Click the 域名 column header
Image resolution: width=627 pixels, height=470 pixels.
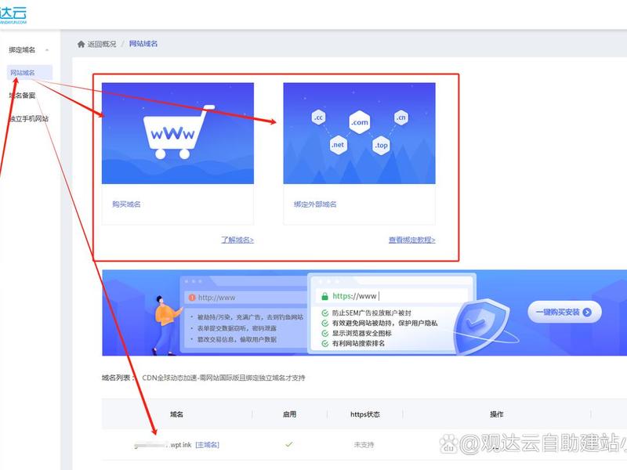pyautogui.click(x=176, y=414)
